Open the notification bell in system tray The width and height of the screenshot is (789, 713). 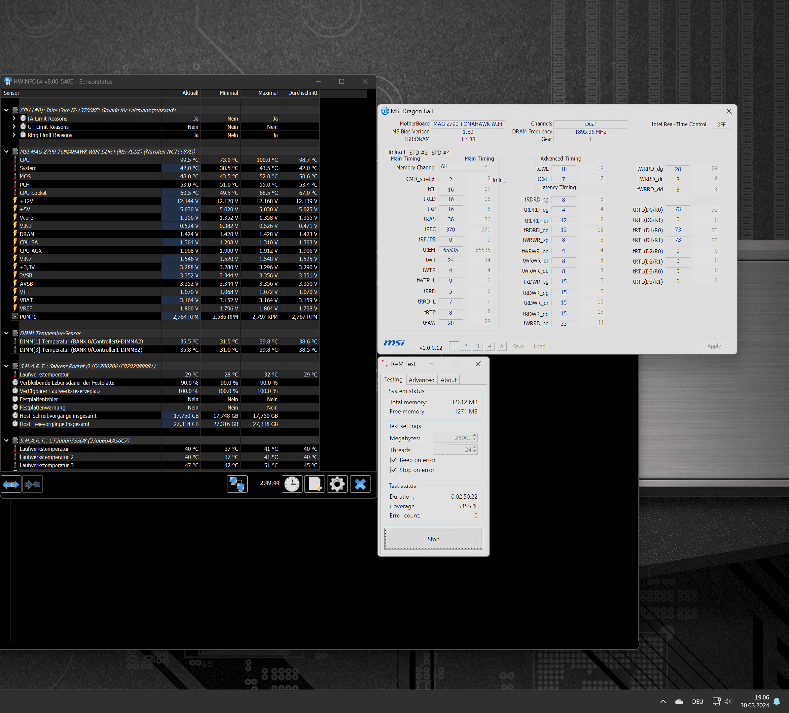[777, 702]
